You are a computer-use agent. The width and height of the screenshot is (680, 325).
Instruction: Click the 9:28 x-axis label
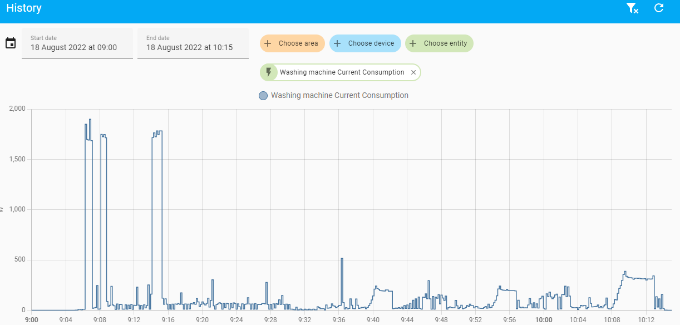click(270, 320)
